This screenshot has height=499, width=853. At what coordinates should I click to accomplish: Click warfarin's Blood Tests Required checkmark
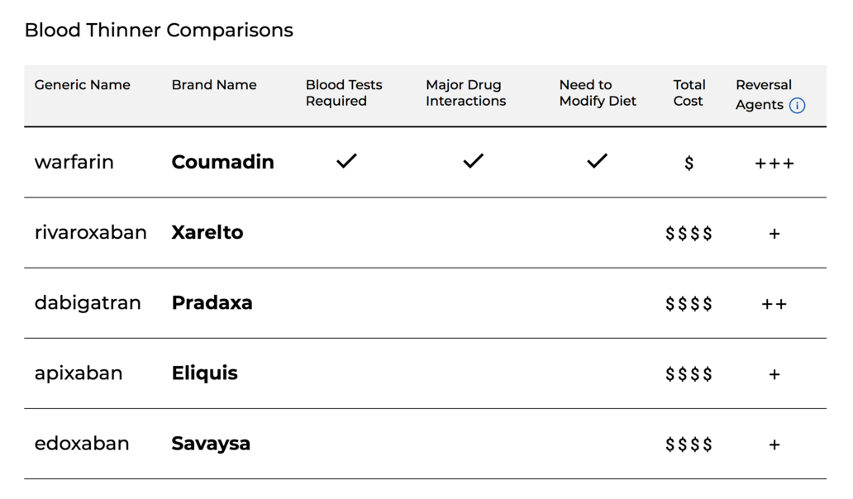click(x=346, y=161)
